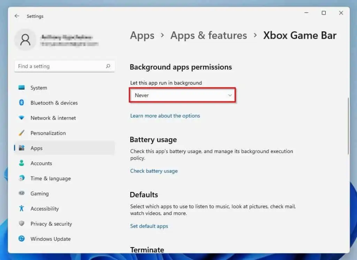Click the Personalization paintbrush icon
357x260 pixels.
click(x=22, y=133)
